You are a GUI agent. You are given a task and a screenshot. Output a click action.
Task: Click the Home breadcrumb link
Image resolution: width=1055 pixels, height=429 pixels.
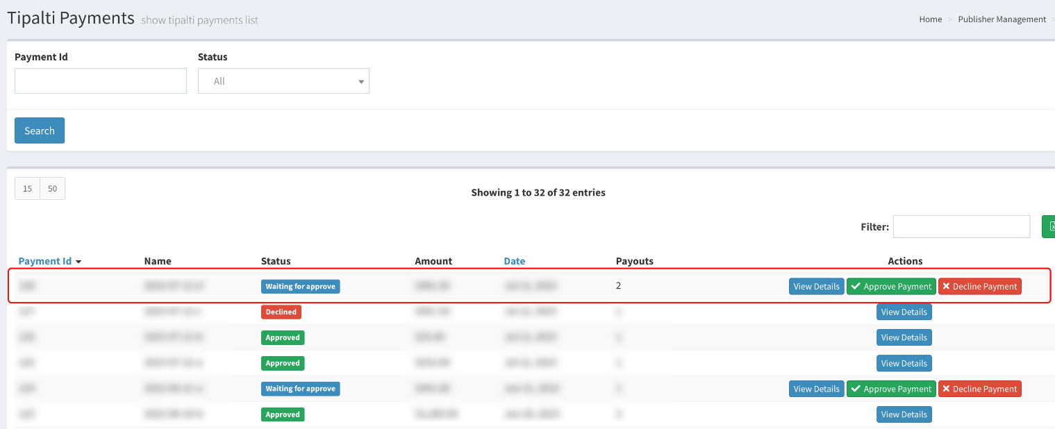pyautogui.click(x=930, y=19)
